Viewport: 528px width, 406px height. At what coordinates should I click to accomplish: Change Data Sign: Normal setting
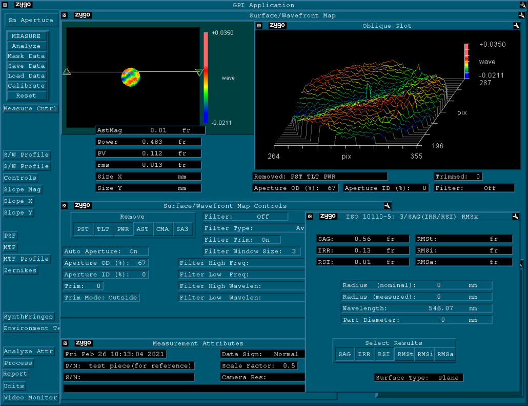coord(262,354)
